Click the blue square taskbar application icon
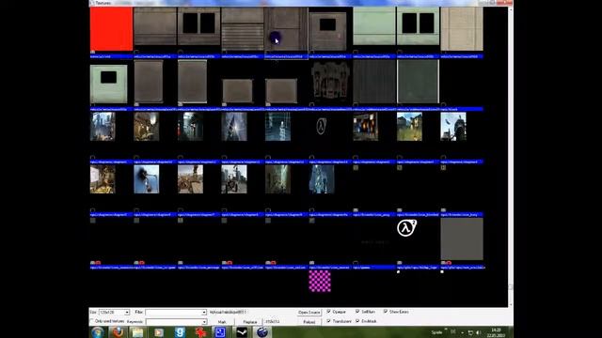This screenshot has width=602, height=338. tap(220, 331)
